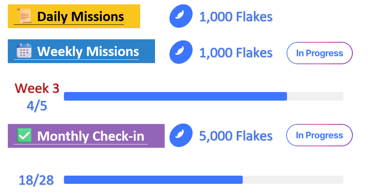Click the 18/28 check-in count
The height and width of the screenshot is (196, 368).
coord(36,180)
